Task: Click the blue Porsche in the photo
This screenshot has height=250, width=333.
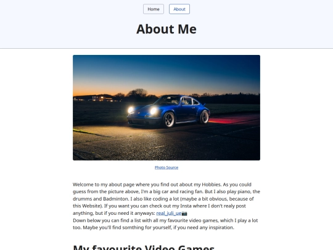Action: point(168,111)
